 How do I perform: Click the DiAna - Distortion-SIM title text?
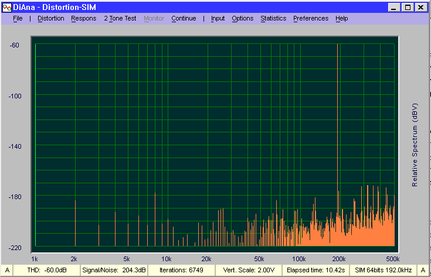coord(55,8)
